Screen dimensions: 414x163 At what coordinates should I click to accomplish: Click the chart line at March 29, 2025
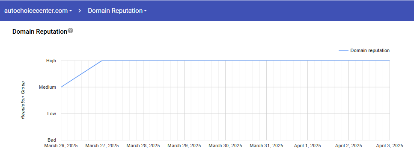(184, 61)
